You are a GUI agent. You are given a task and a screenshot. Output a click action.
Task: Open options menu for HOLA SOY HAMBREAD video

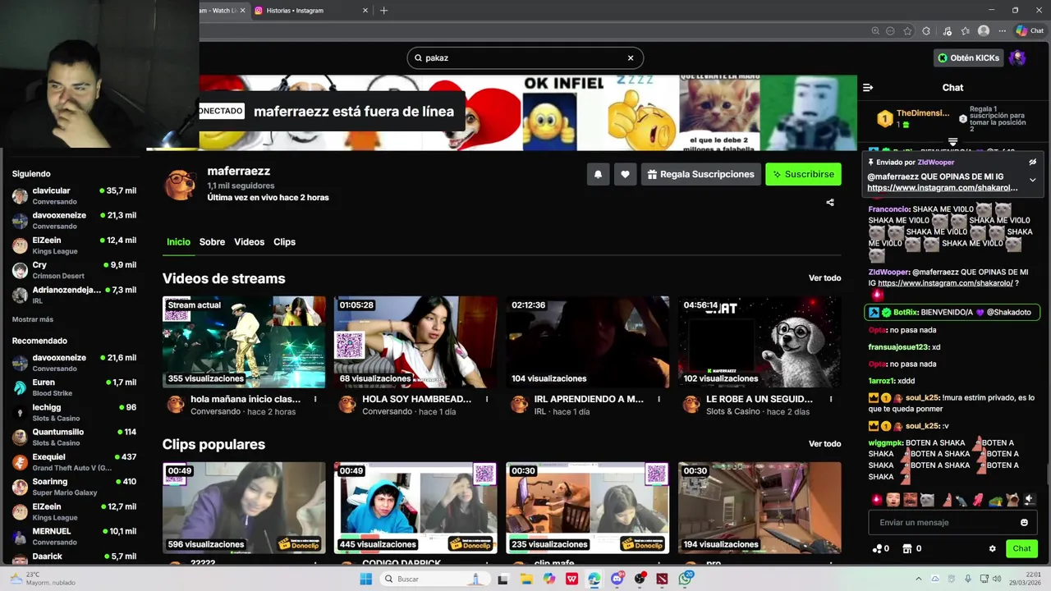pos(487,400)
